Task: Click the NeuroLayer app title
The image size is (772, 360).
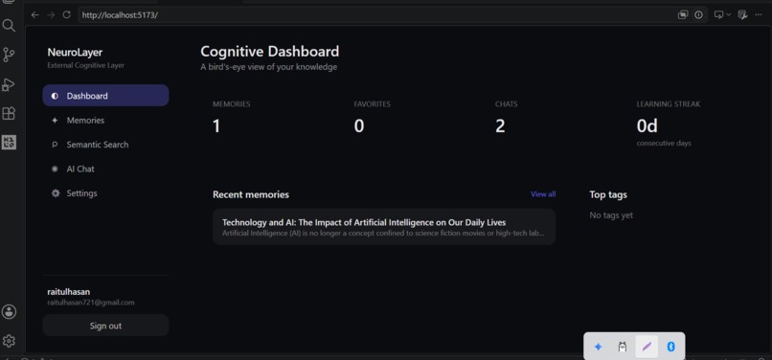Action: click(x=75, y=53)
